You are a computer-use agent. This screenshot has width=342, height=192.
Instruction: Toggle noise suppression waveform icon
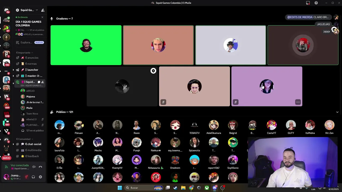(34, 167)
